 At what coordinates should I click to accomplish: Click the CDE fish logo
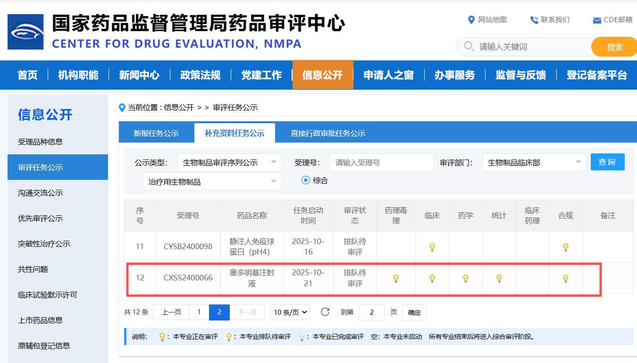[x=25, y=32]
